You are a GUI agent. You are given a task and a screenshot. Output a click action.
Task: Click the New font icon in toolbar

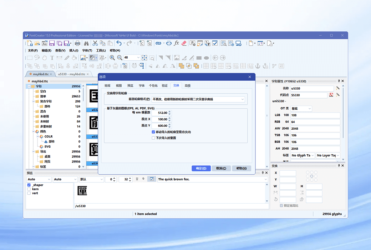coord(30,43)
